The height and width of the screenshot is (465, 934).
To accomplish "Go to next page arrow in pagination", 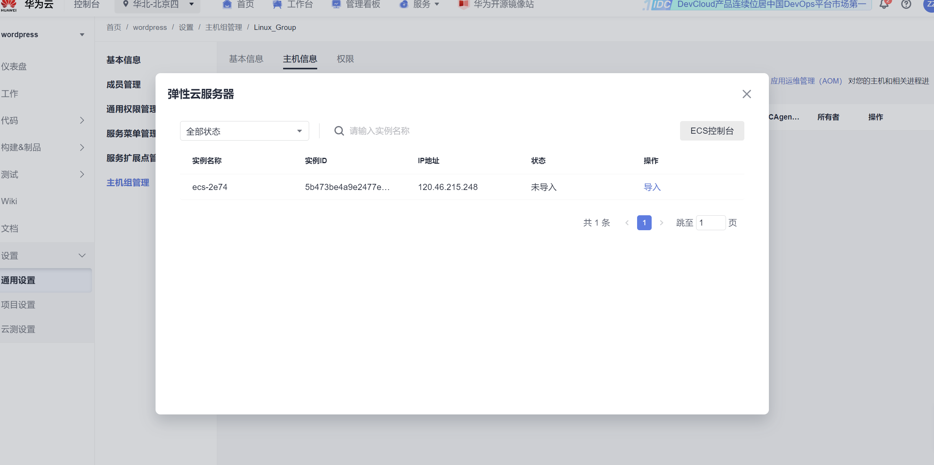I will coord(661,223).
